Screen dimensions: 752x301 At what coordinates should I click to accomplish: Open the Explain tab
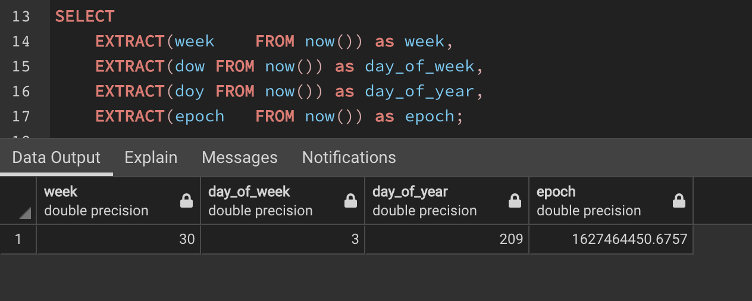click(151, 158)
